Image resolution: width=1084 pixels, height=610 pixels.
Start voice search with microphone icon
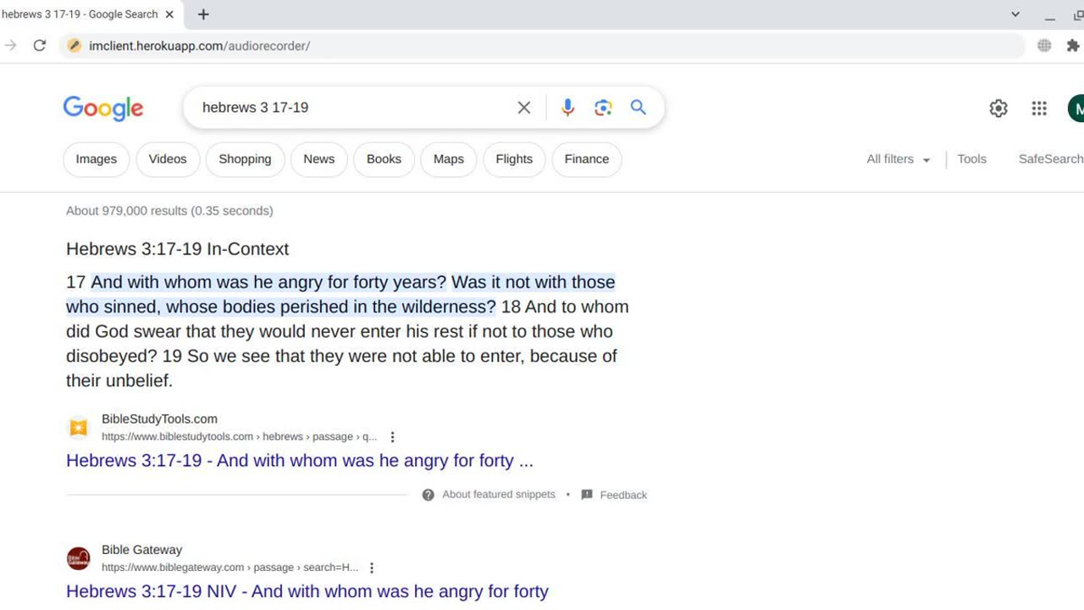(567, 108)
